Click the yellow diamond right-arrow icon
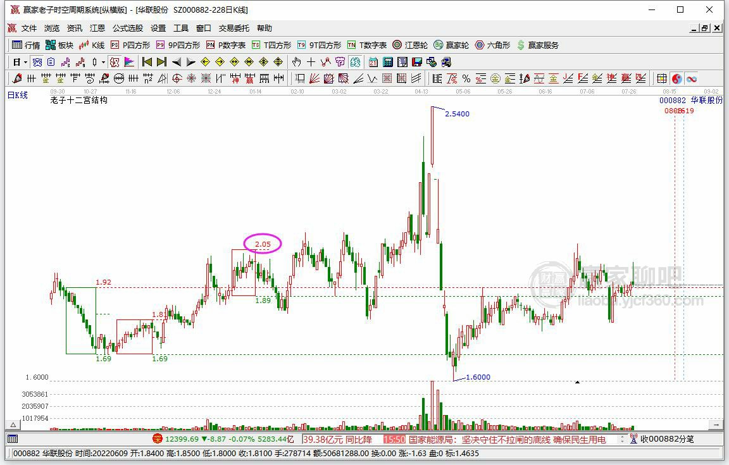Screen dimensions: 729x465 point(220,62)
